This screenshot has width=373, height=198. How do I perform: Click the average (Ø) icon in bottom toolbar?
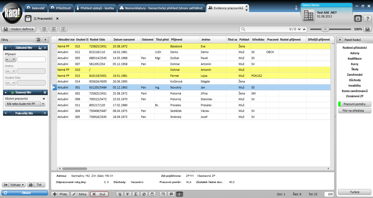(144, 194)
